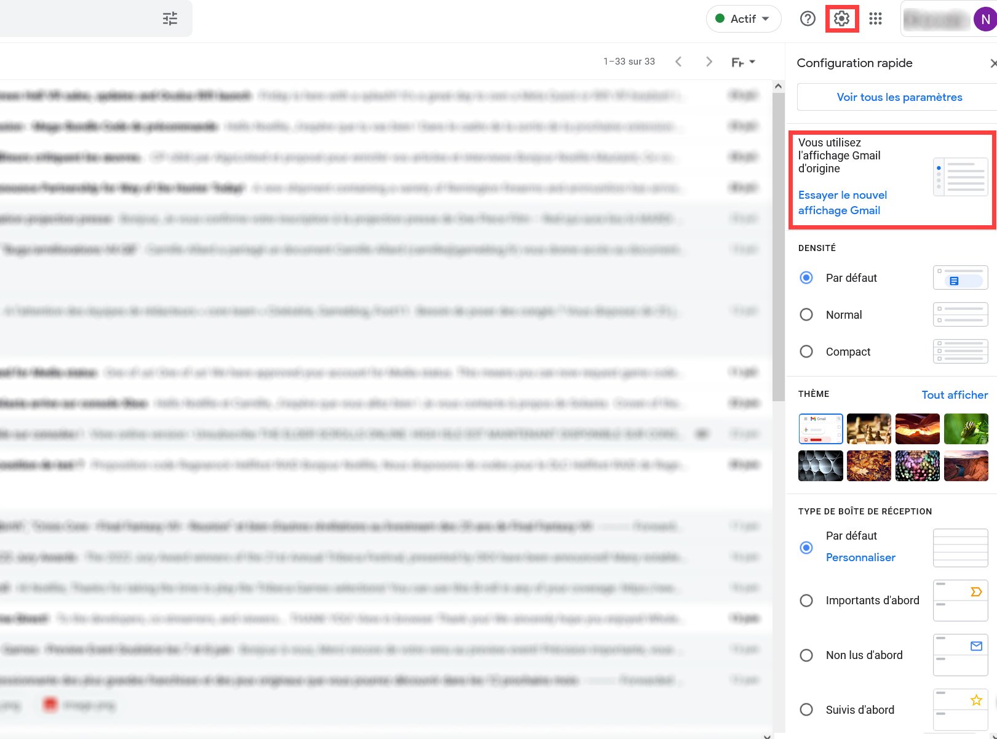The height and width of the screenshot is (739, 997).
Task: Close the Configuration rapide panel
Action: click(x=993, y=63)
